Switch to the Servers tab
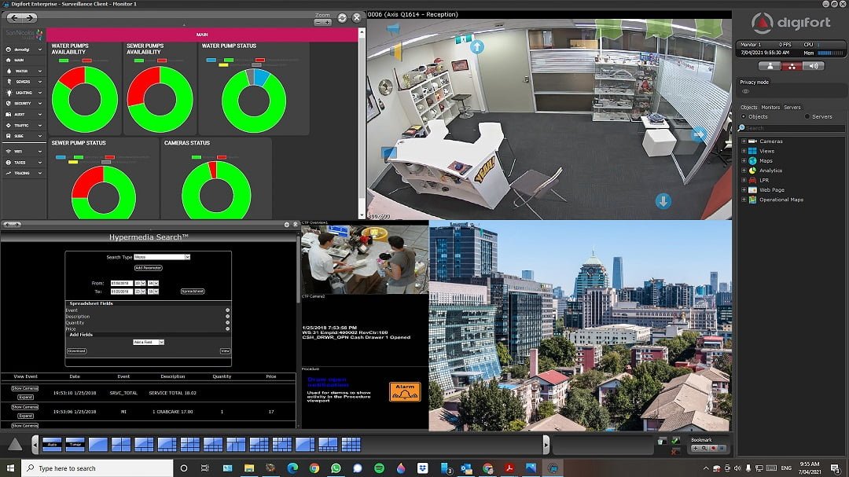The height and width of the screenshot is (477, 849). [x=792, y=107]
